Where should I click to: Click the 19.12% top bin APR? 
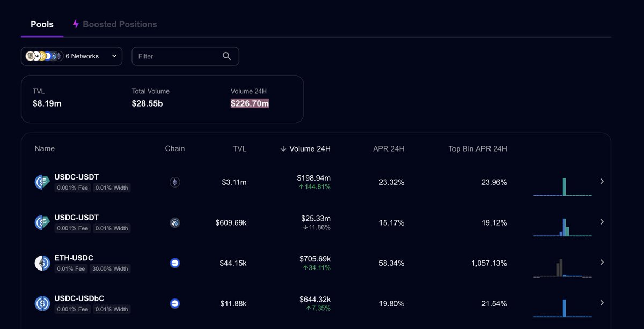[x=494, y=222]
